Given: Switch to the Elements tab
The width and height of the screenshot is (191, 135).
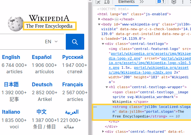Looking at the screenshot, I should (126, 2).
